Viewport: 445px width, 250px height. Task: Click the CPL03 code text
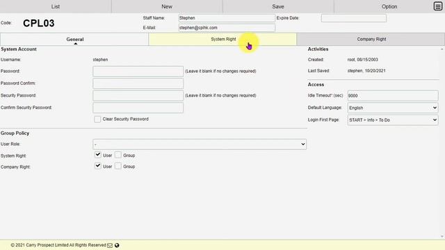click(x=39, y=23)
